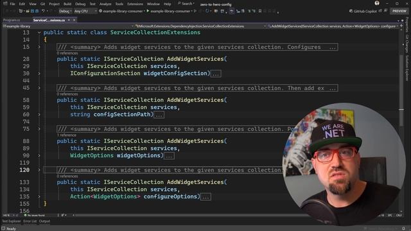Screen dimensions: 411x231
Task: Expand the method body at line 90
Action: [x=39, y=155]
